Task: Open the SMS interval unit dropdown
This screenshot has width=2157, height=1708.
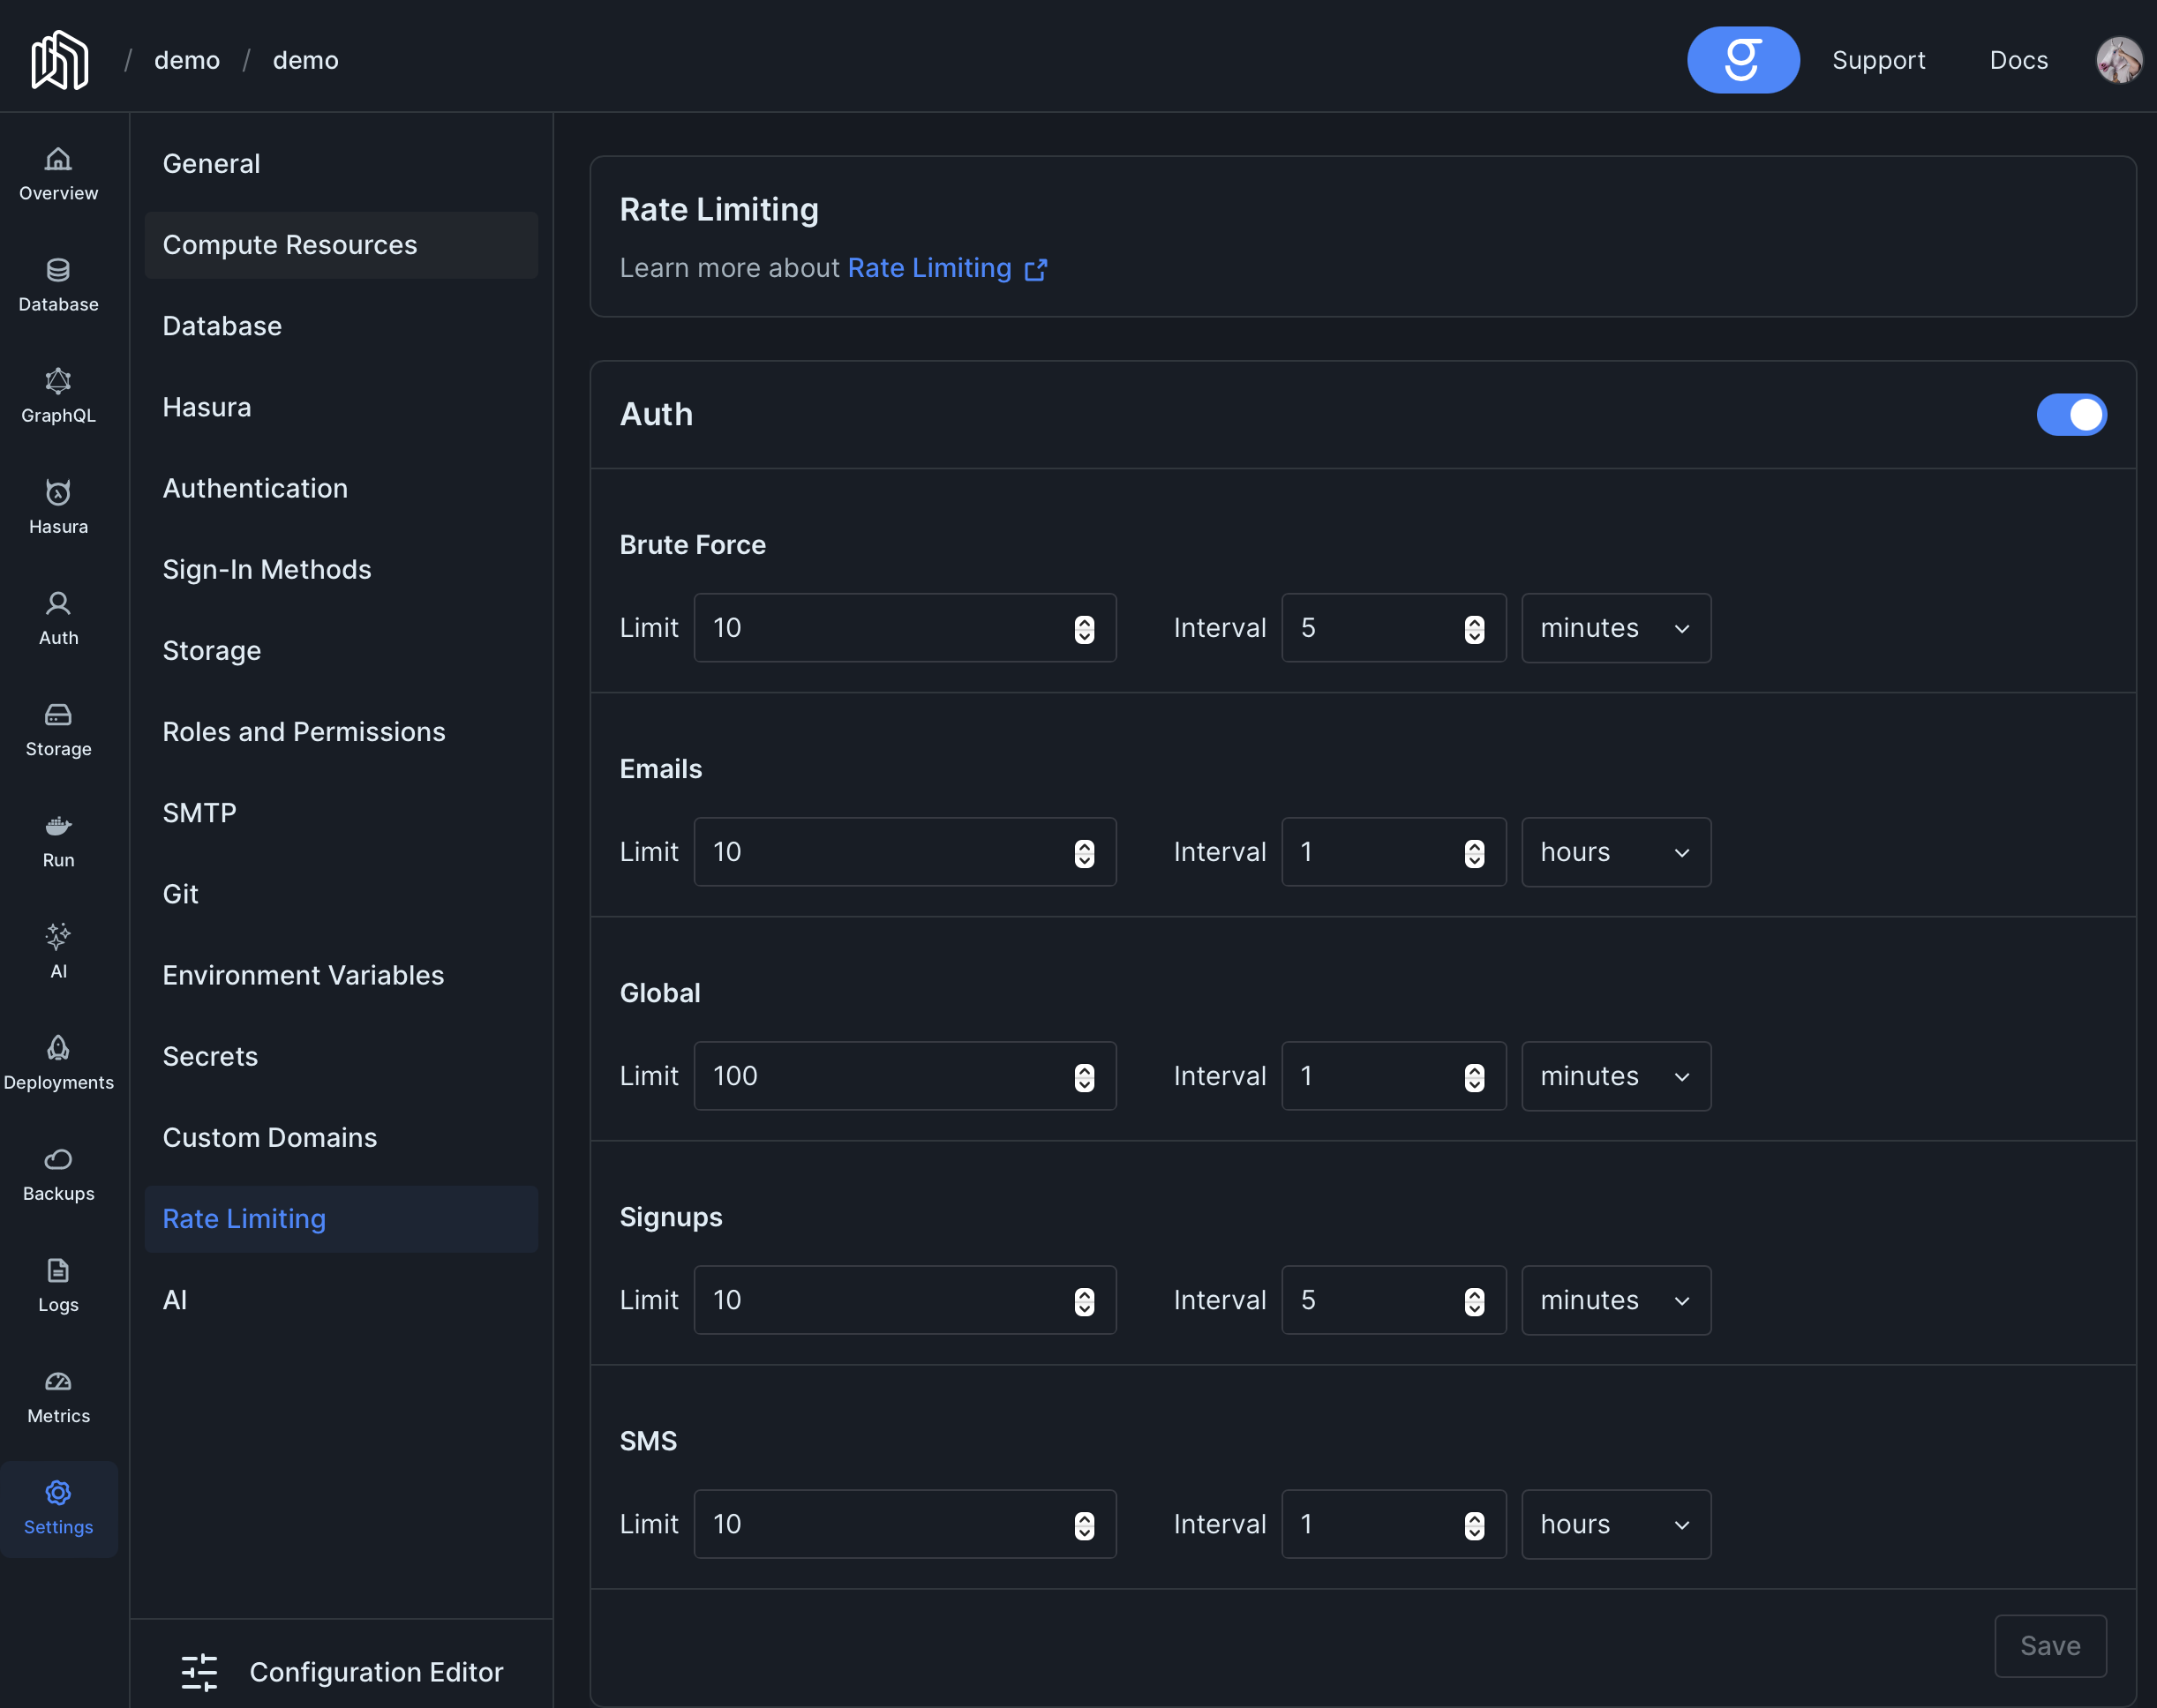Action: pos(1615,1524)
